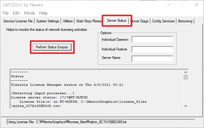Click the Individual Daemon input field
The image size is (204, 128).
(152, 40)
